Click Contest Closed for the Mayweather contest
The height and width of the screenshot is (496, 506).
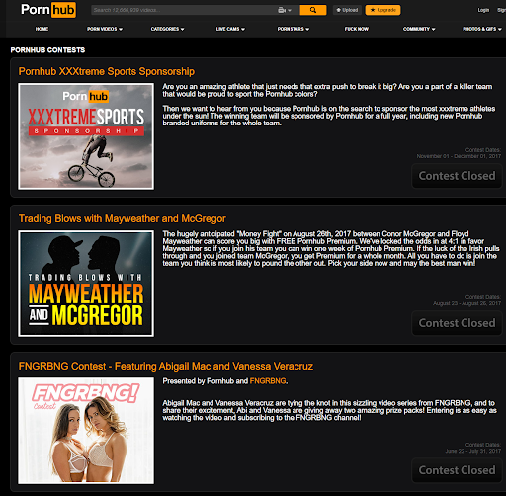pyautogui.click(x=457, y=323)
